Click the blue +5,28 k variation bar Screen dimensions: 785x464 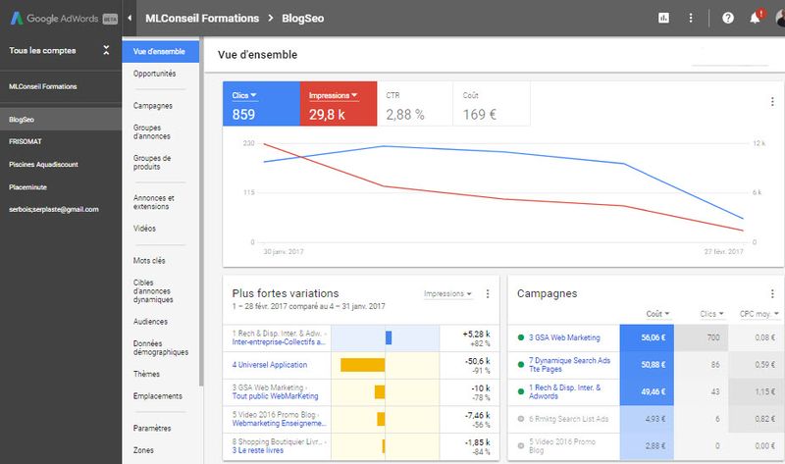389,337
